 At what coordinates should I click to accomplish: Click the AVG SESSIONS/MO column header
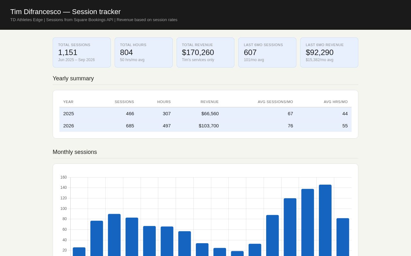click(x=275, y=102)
